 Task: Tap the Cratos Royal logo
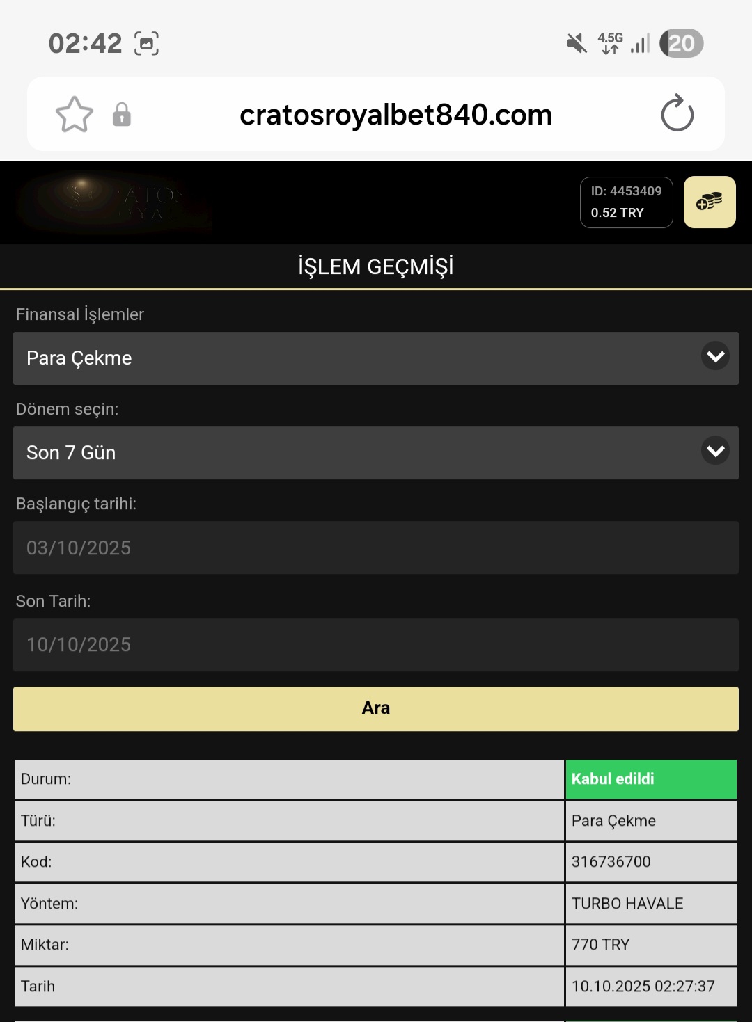point(115,202)
